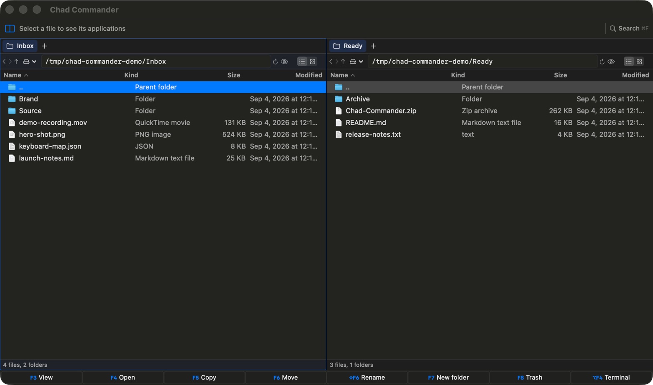Open the drive selector in Ready pane
The height and width of the screenshot is (385, 653).
(356, 62)
